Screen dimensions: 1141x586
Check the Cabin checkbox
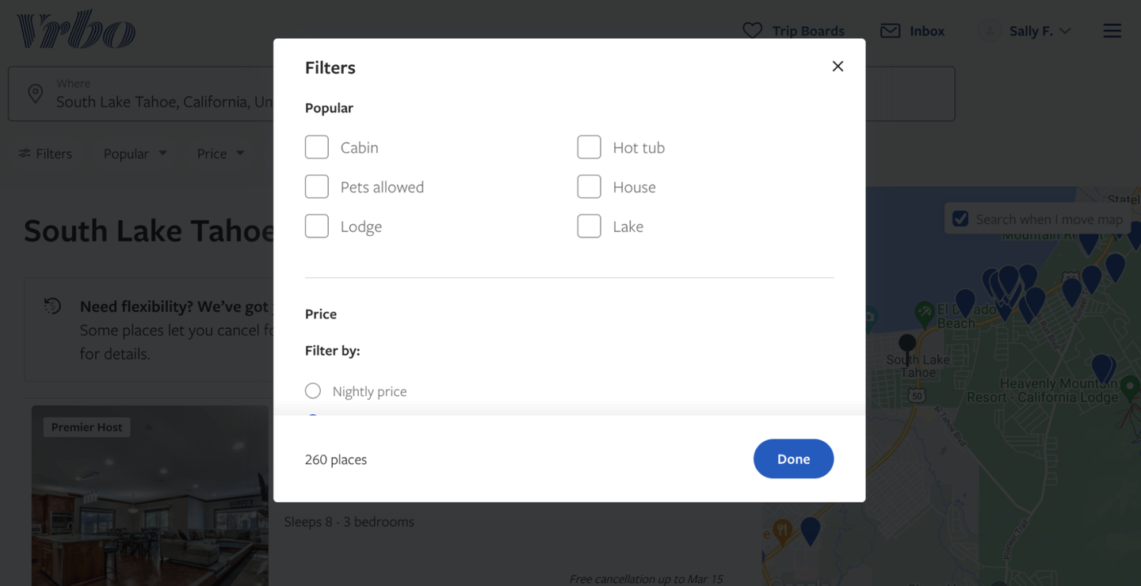click(x=317, y=147)
